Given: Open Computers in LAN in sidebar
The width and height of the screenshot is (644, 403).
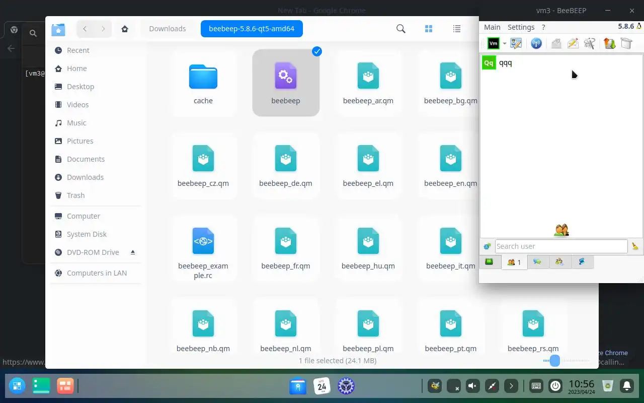Looking at the screenshot, I should point(96,273).
